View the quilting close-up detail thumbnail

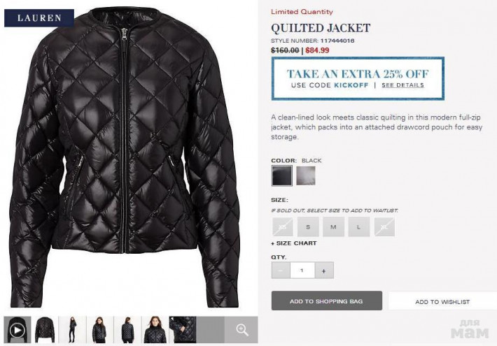tap(183, 329)
